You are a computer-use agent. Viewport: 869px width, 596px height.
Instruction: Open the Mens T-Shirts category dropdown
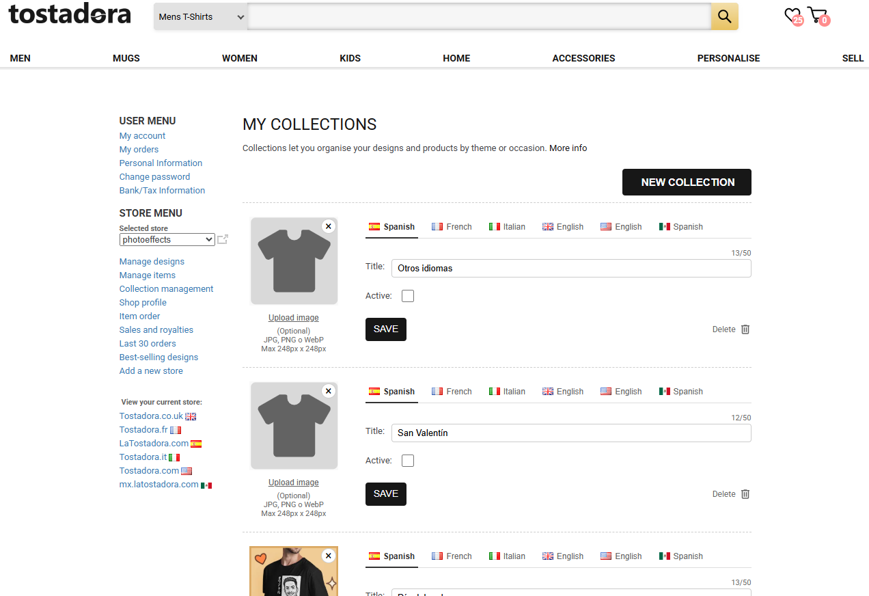coord(200,16)
